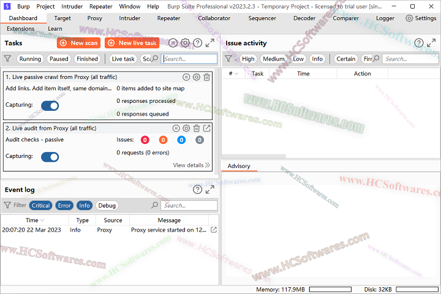Expand the Issue activity panel

[431, 43]
